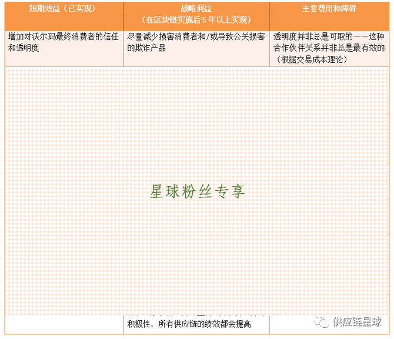Click cell starting '透明度并非总是可取的'

[329, 48]
